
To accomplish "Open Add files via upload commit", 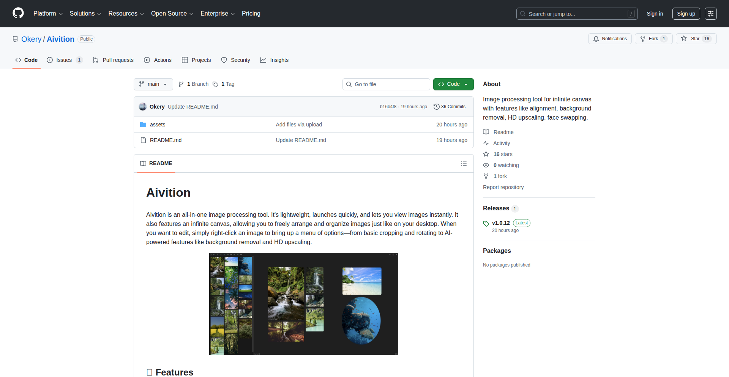I will click(299, 125).
